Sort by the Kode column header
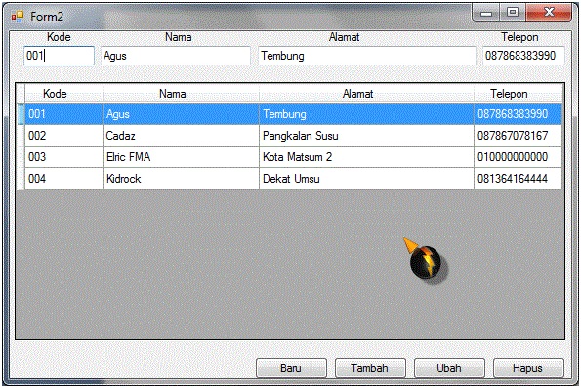581x388 pixels. point(63,93)
